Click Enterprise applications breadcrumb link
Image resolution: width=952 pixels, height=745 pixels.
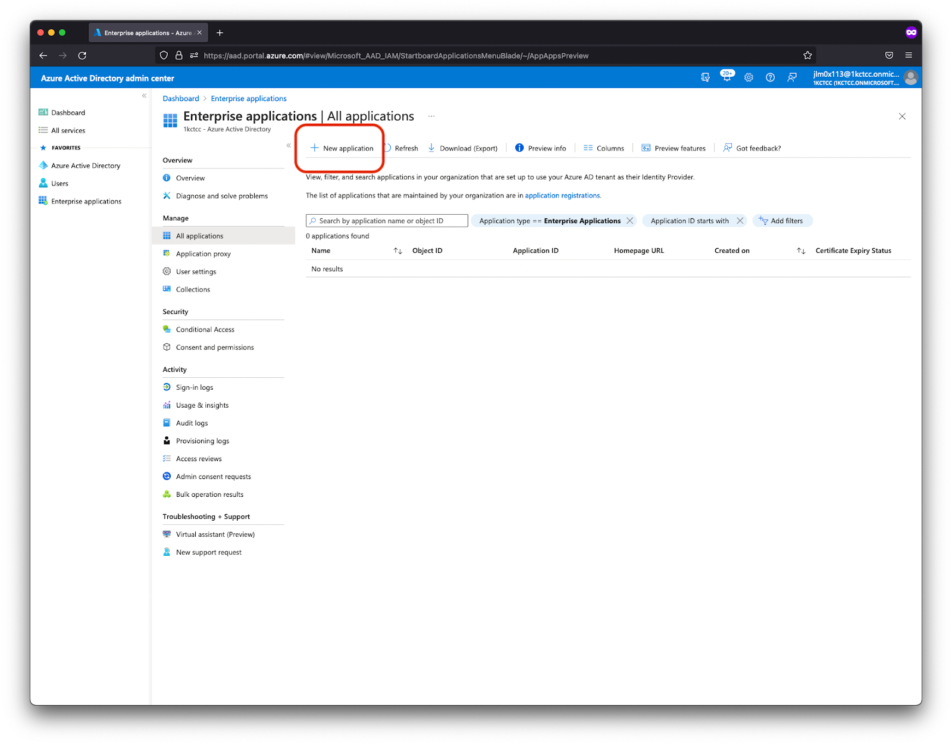coord(249,99)
